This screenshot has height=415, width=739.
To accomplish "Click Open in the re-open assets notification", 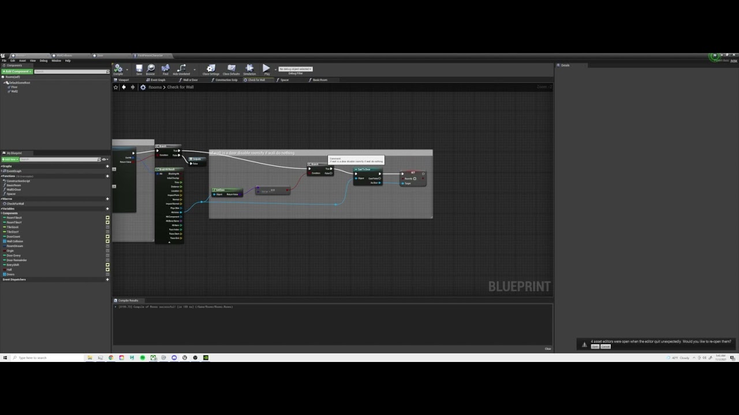I will [595, 346].
